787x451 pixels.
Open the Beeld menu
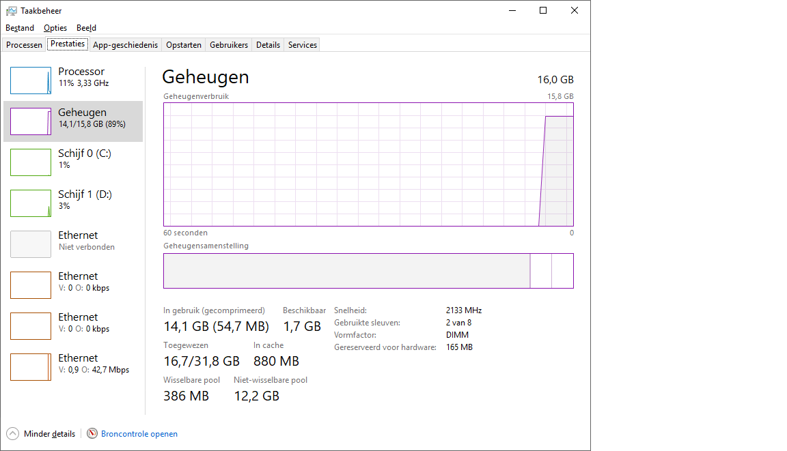click(86, 28)
